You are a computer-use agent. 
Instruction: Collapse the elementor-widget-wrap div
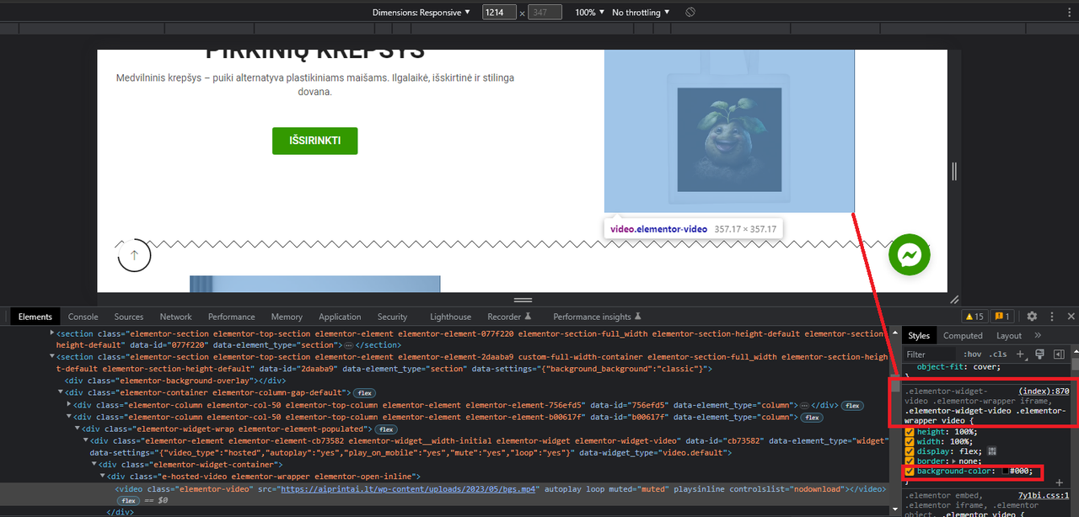click(x=78, y=429)
